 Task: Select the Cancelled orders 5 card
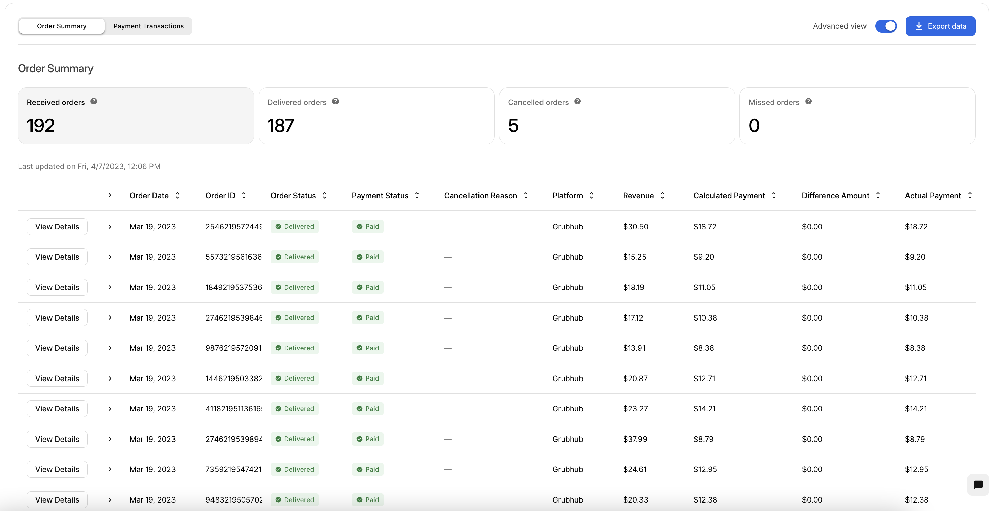617,116
